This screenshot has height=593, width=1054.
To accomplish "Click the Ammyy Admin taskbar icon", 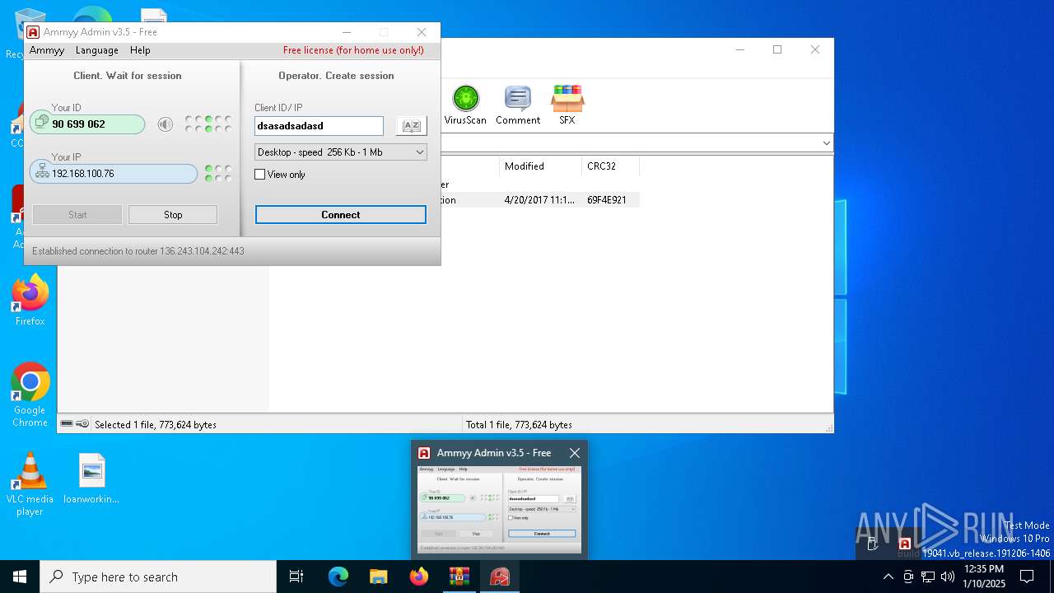I will (500, 577).
